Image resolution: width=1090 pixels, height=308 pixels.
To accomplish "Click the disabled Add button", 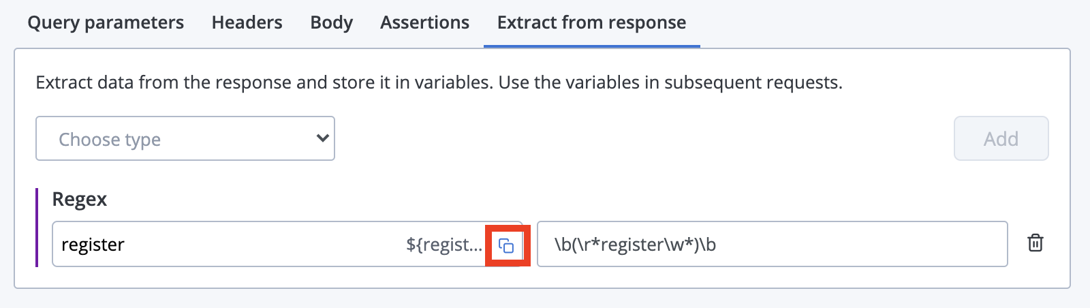I will pos(1001,138).
